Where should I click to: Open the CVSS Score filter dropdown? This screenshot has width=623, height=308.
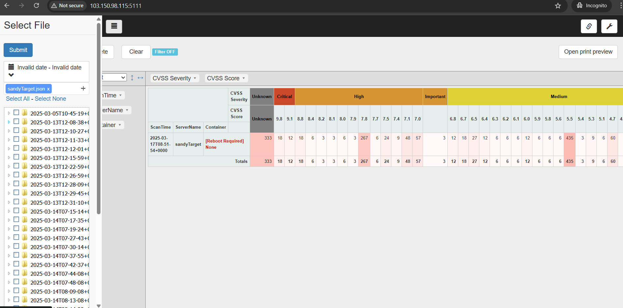pyautogui.click(x=226, y=78)
